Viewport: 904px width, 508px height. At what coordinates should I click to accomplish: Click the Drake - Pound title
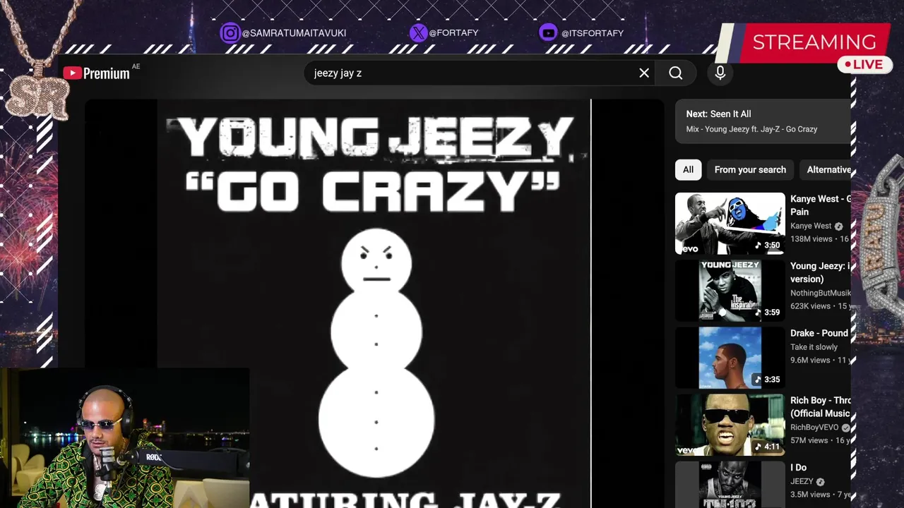tap(819, 333)
